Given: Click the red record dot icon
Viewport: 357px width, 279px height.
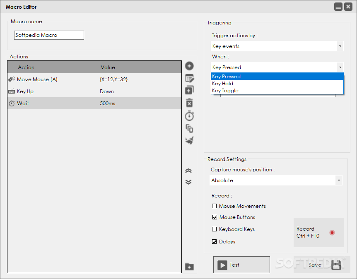Looking at the screenshot, I should pyautogui.click(x=332, y=233).
